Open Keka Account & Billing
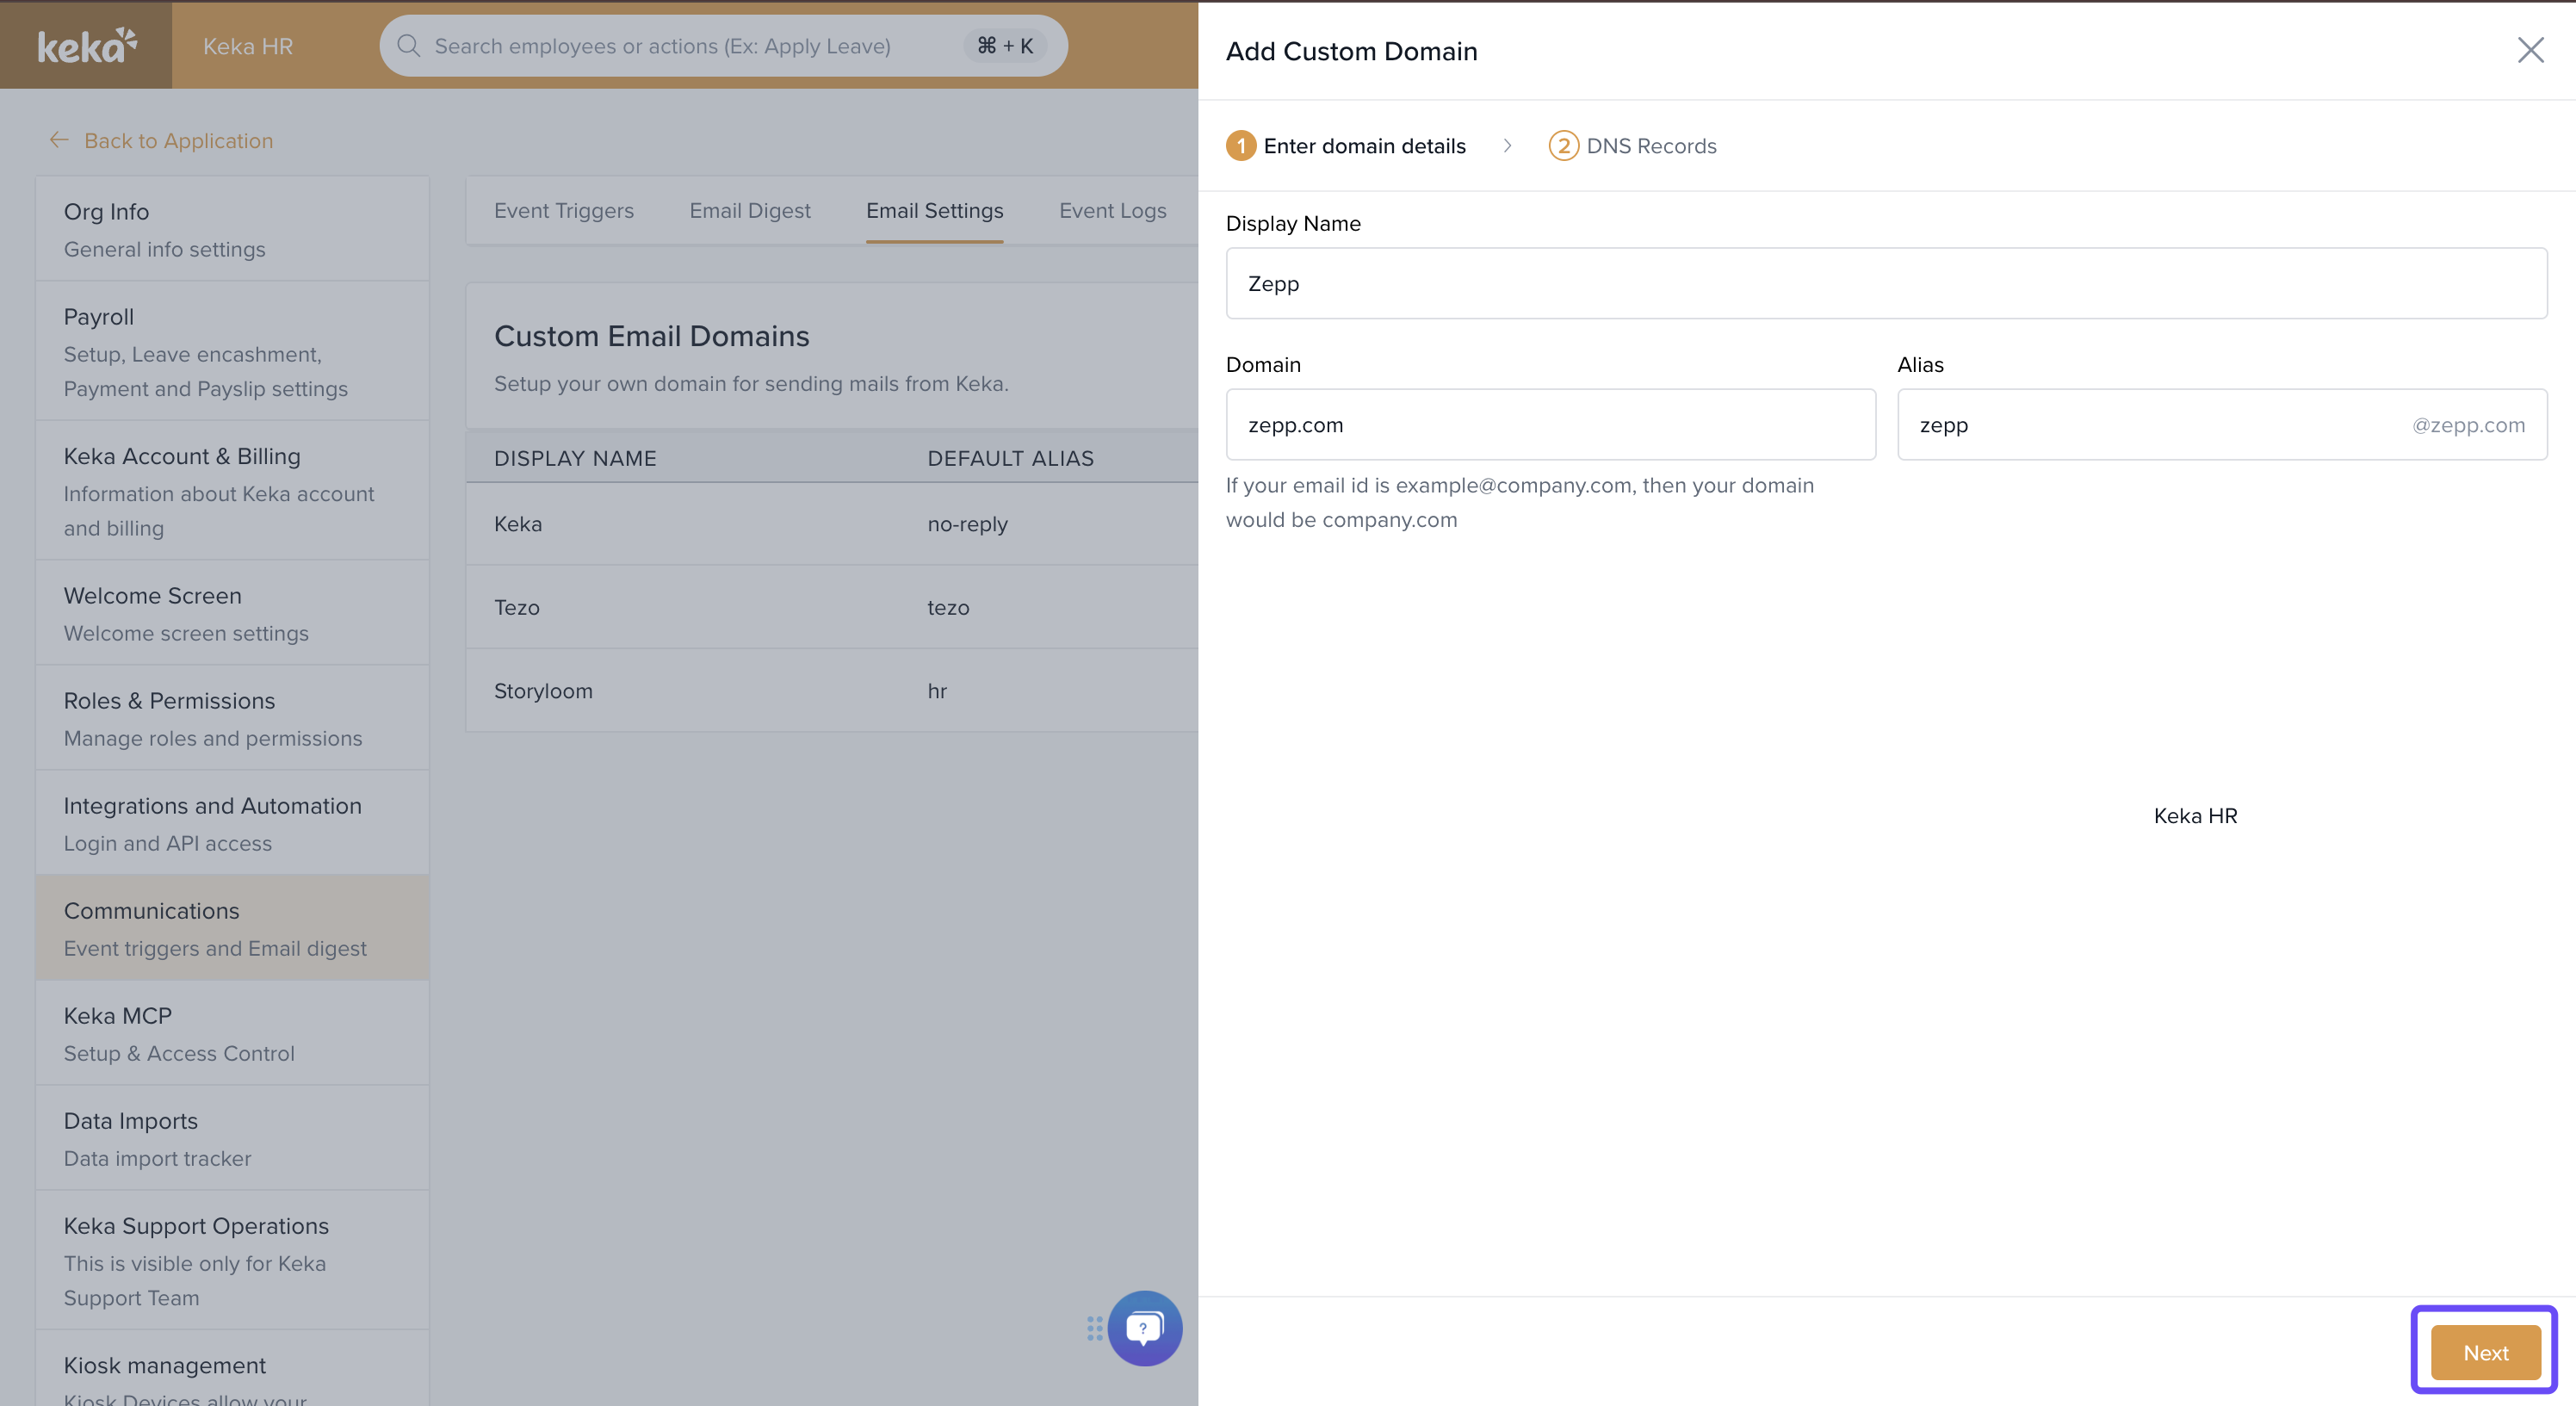This screenshot has height=1406, width=2576. pyautogui.click(x=232, y=490)
